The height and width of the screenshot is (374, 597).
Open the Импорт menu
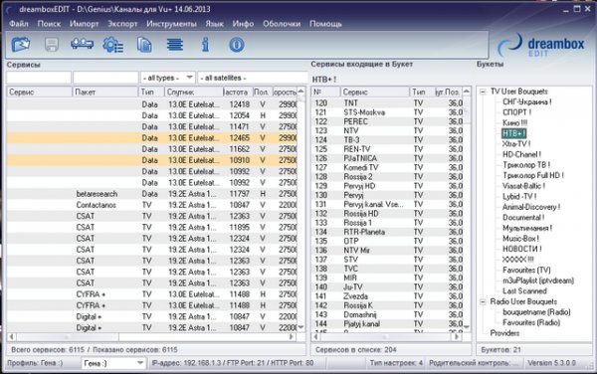[85, 24]
